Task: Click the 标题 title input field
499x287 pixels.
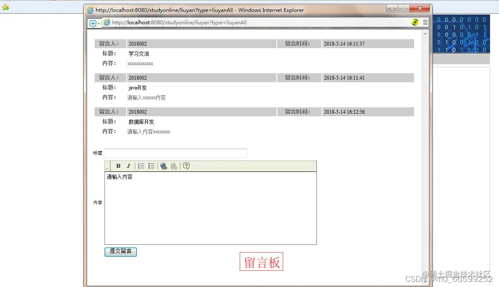Action: click(175, 153)
